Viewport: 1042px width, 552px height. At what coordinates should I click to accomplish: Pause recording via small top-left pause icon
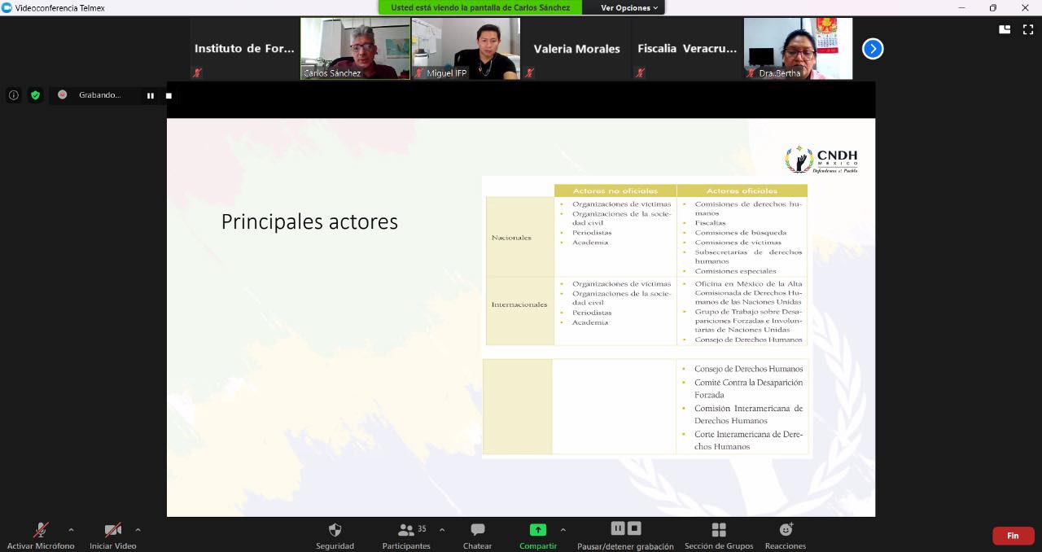coord(151,95)
